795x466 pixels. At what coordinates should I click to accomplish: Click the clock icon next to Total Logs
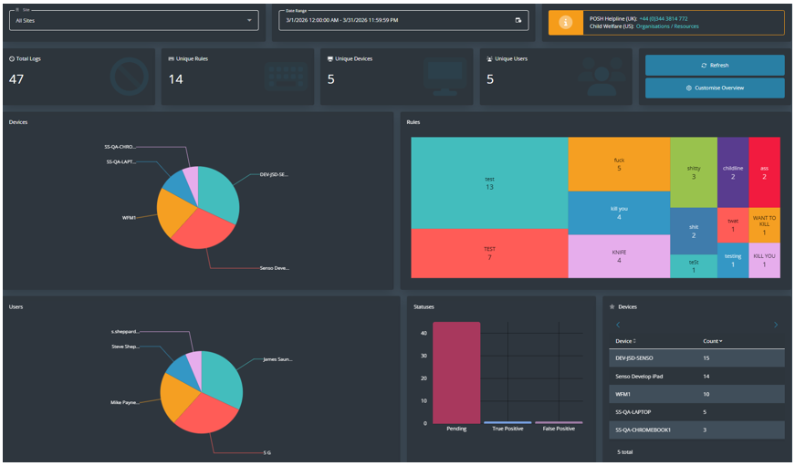(12, 58)
